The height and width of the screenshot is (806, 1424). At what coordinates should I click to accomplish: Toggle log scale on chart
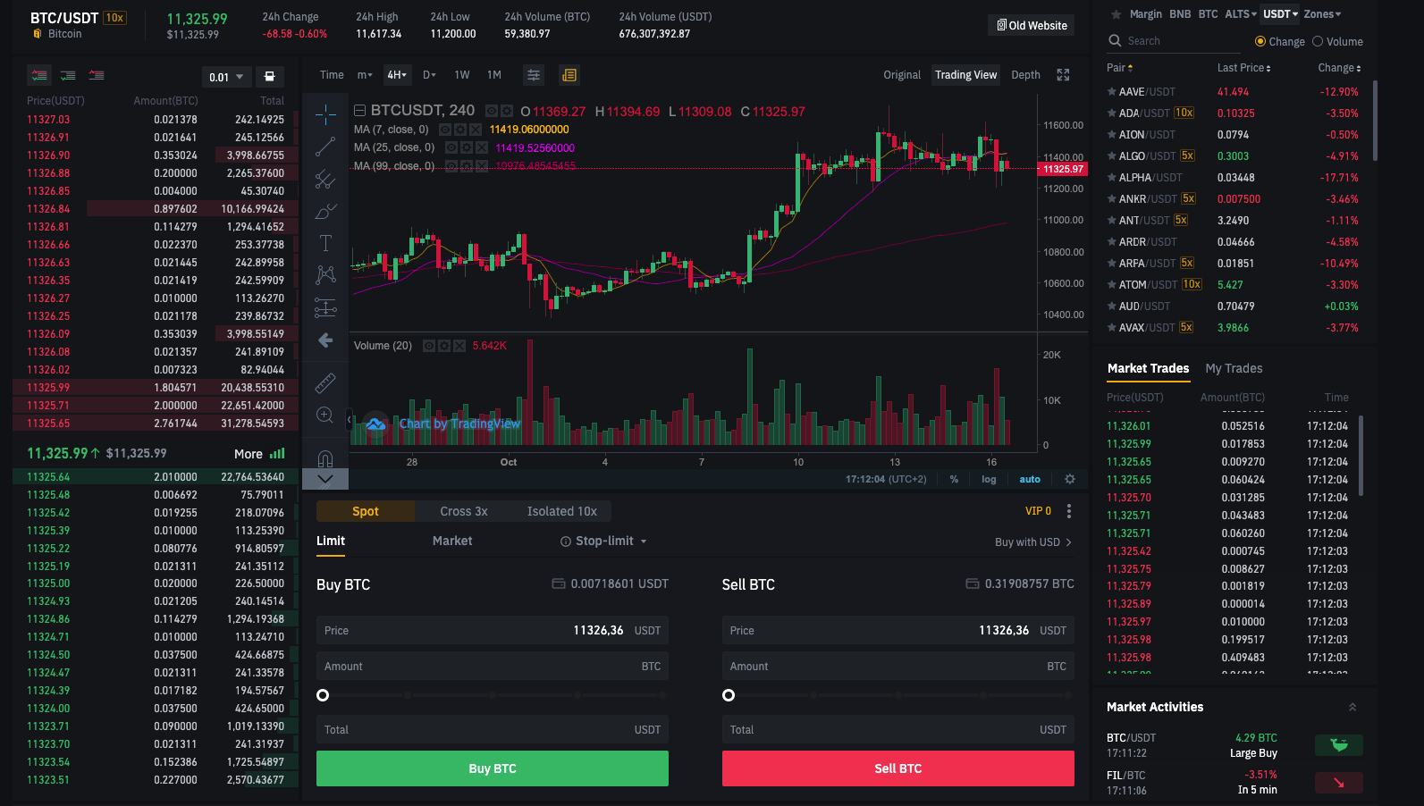(x=989, y=480)
